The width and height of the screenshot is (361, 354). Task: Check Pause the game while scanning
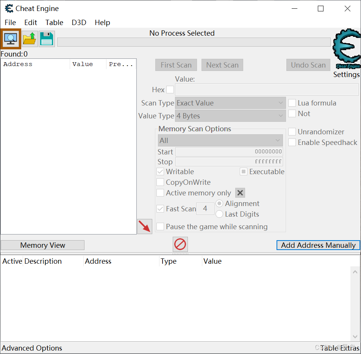click(x=160, y=227)
